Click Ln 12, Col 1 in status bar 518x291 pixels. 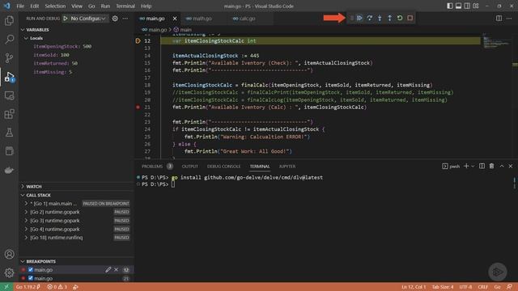point(414,287)
